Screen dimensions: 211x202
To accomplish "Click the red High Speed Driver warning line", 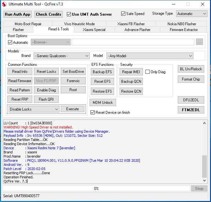I will [38, 127].
